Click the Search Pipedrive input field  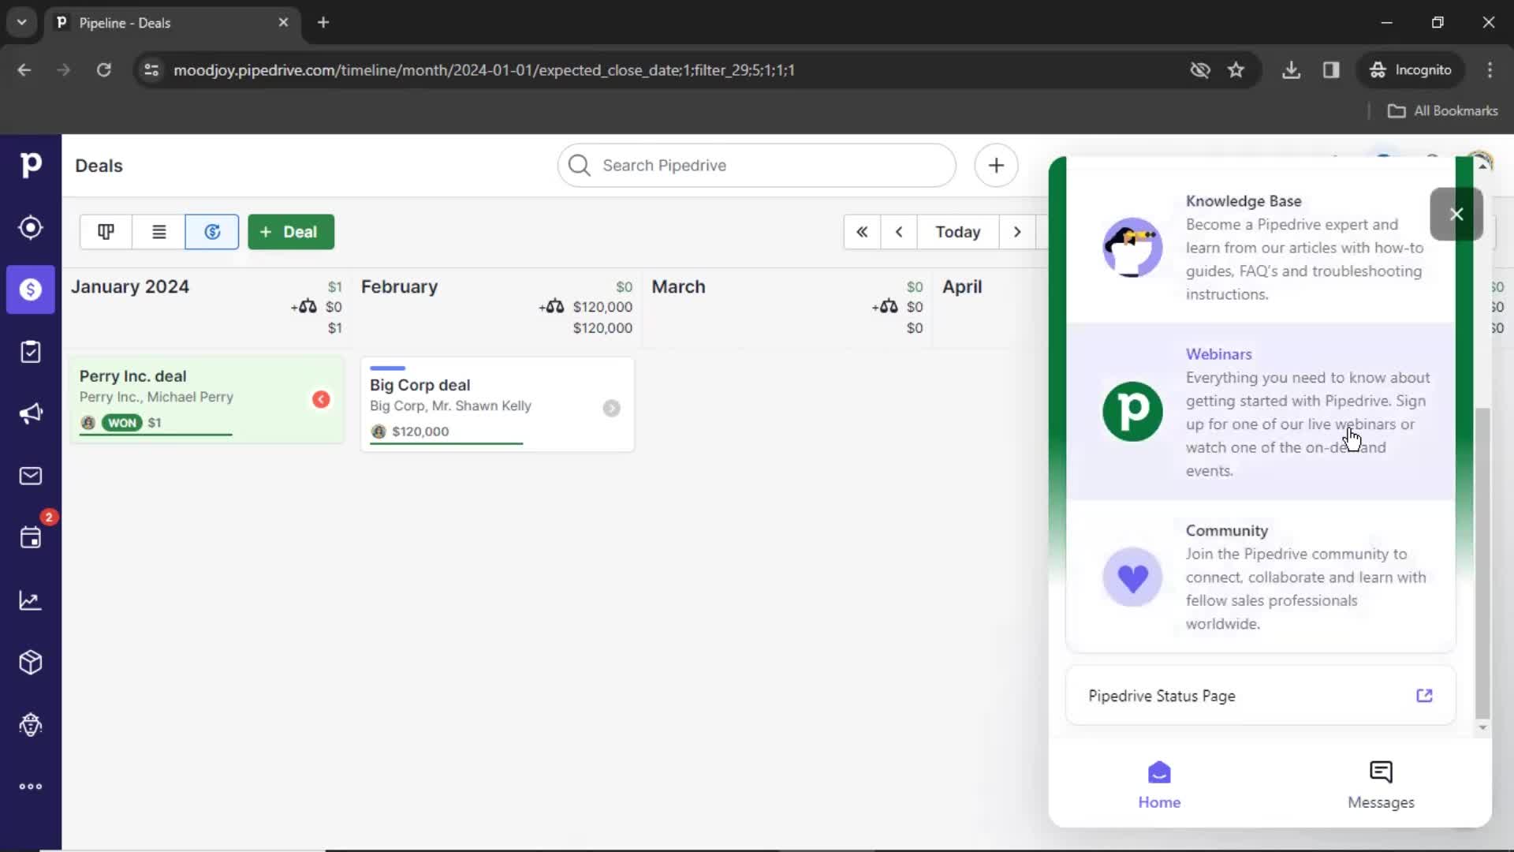757,166
